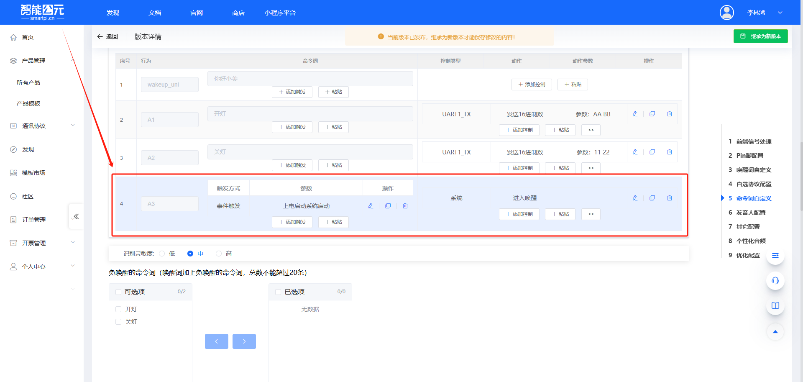Check the 关灯 option in 可选项 list
Viewport: 803px width, 382px height.
tap(118, 322)
